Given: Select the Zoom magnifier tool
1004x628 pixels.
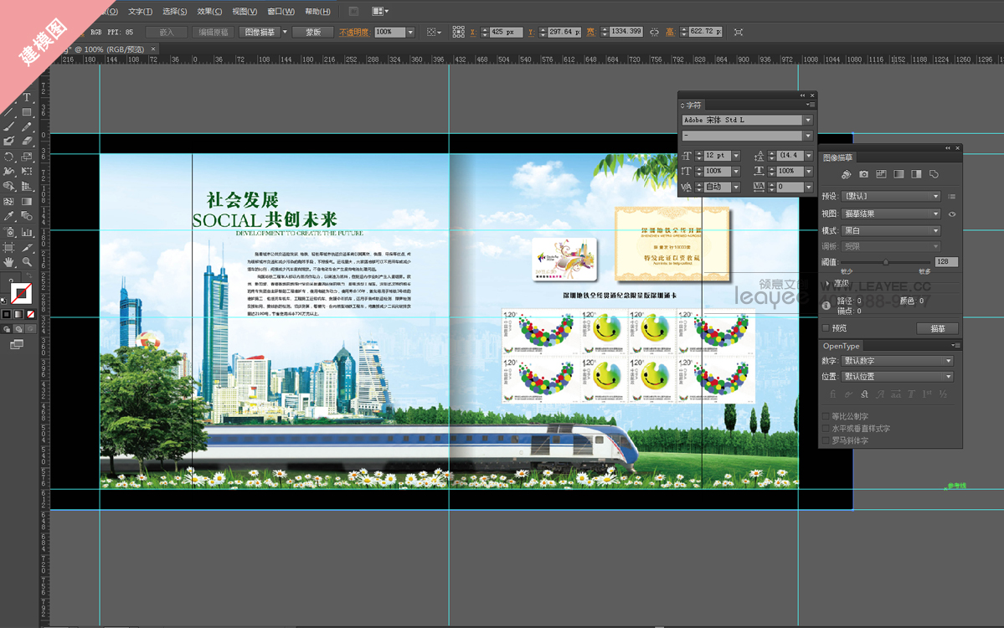Looking at the screenshot, I should click(27, 262).
